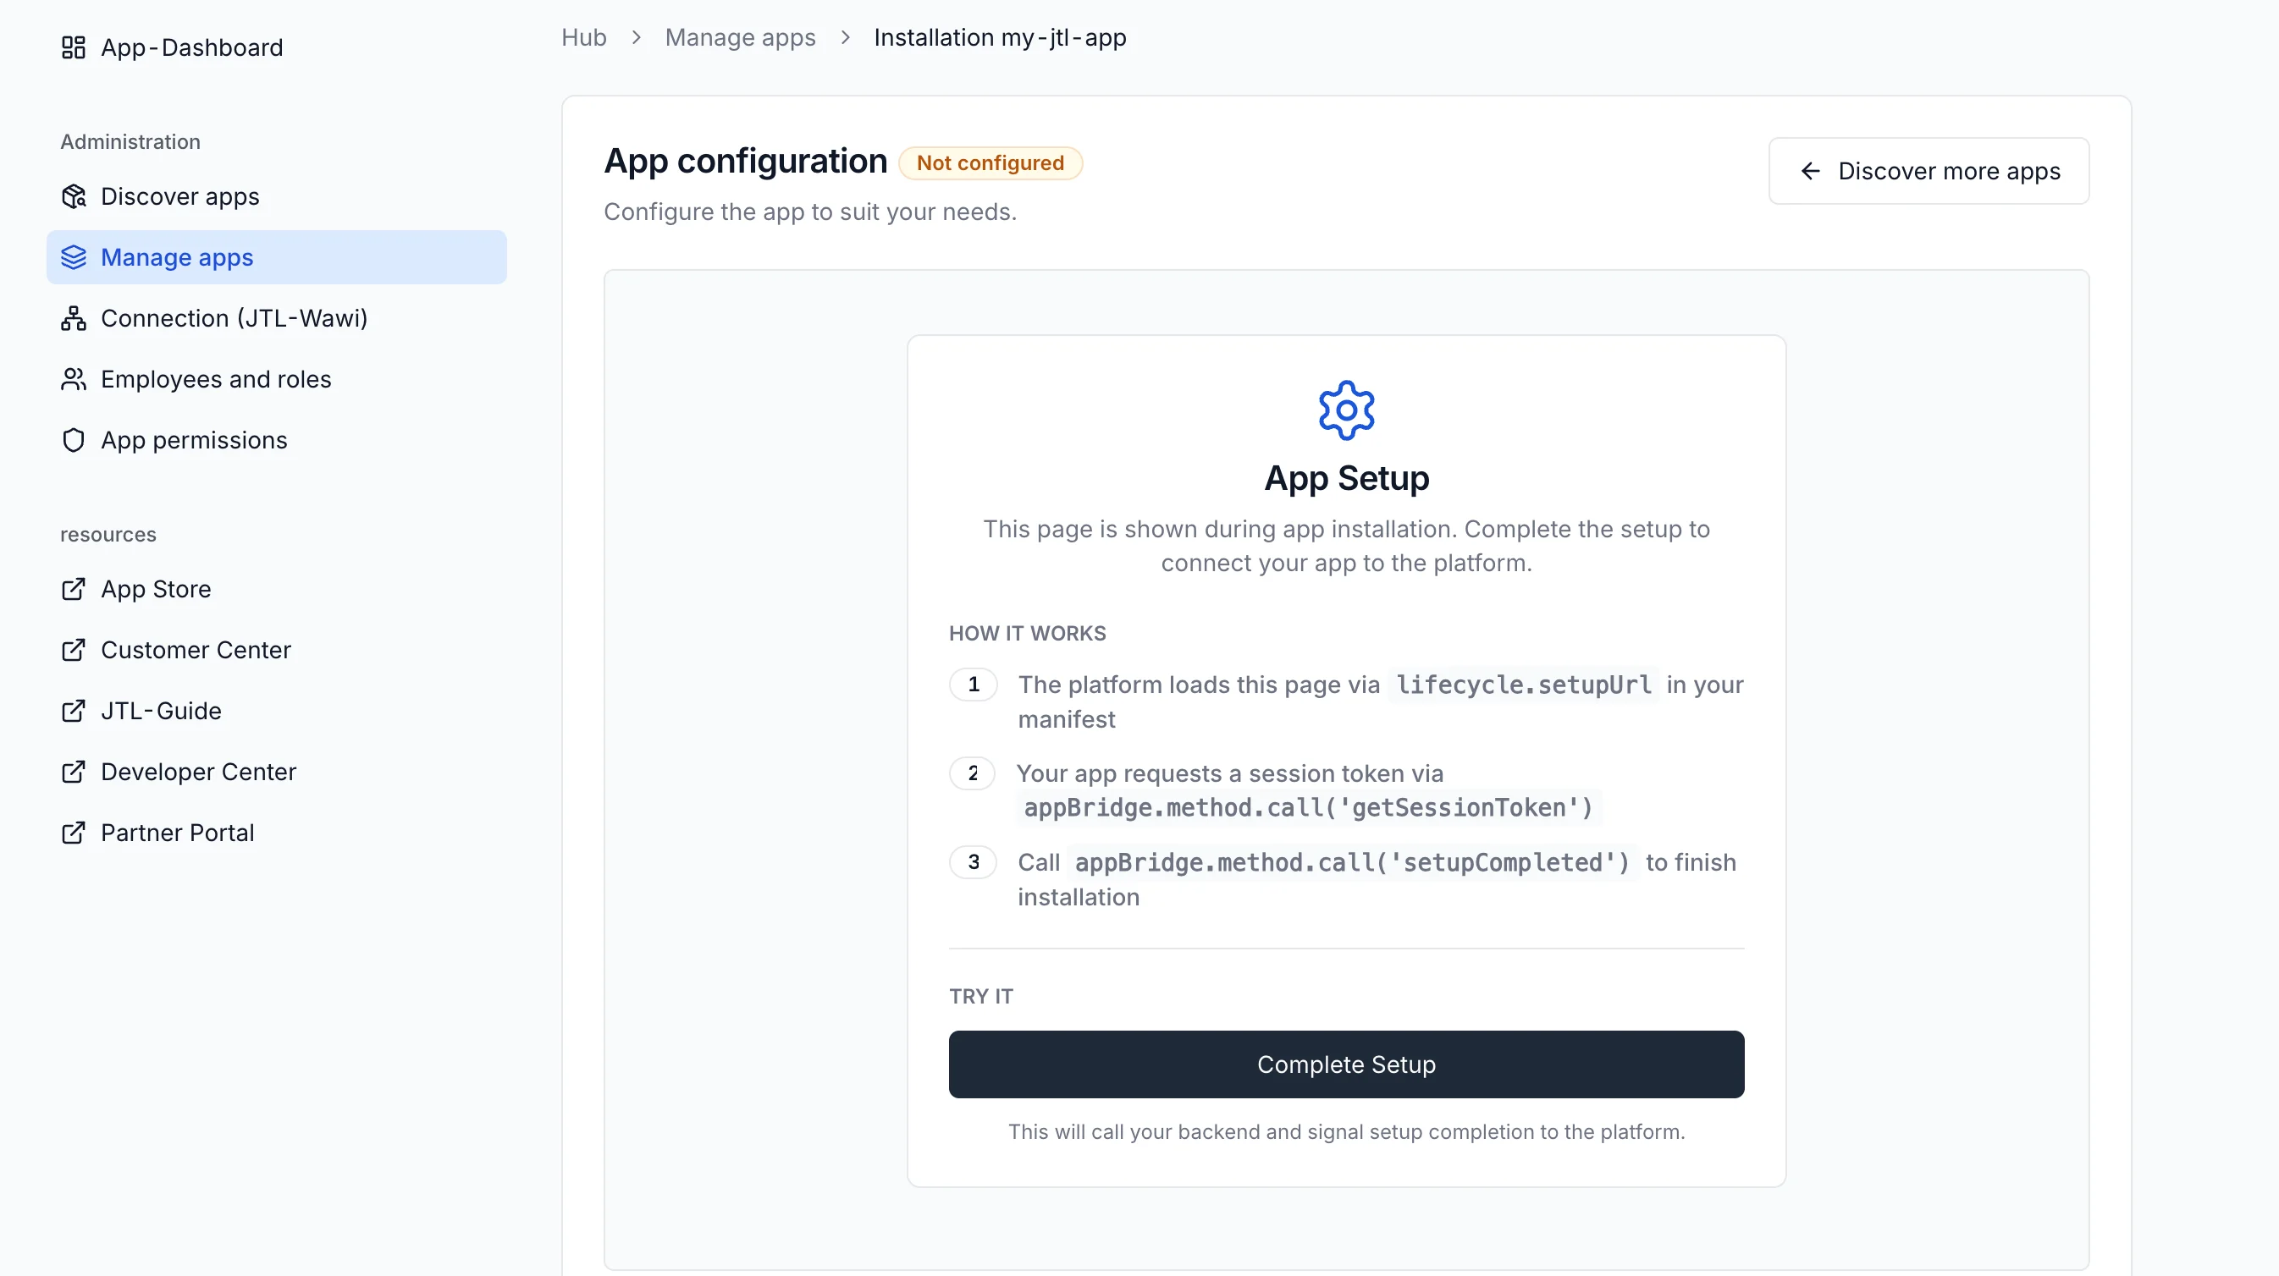Open the Partner Portal link

[x=276, y=833]
